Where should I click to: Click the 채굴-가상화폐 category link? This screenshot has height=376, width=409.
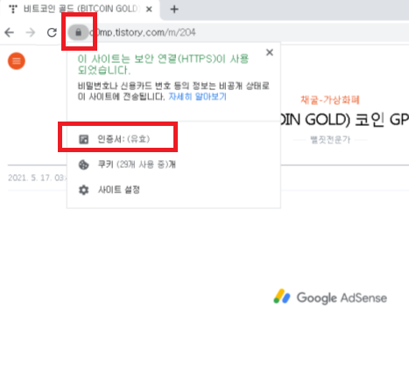tap(330, 100)
